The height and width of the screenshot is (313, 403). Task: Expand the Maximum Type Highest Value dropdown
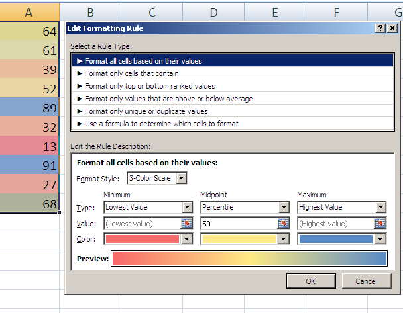coord(381,207)
